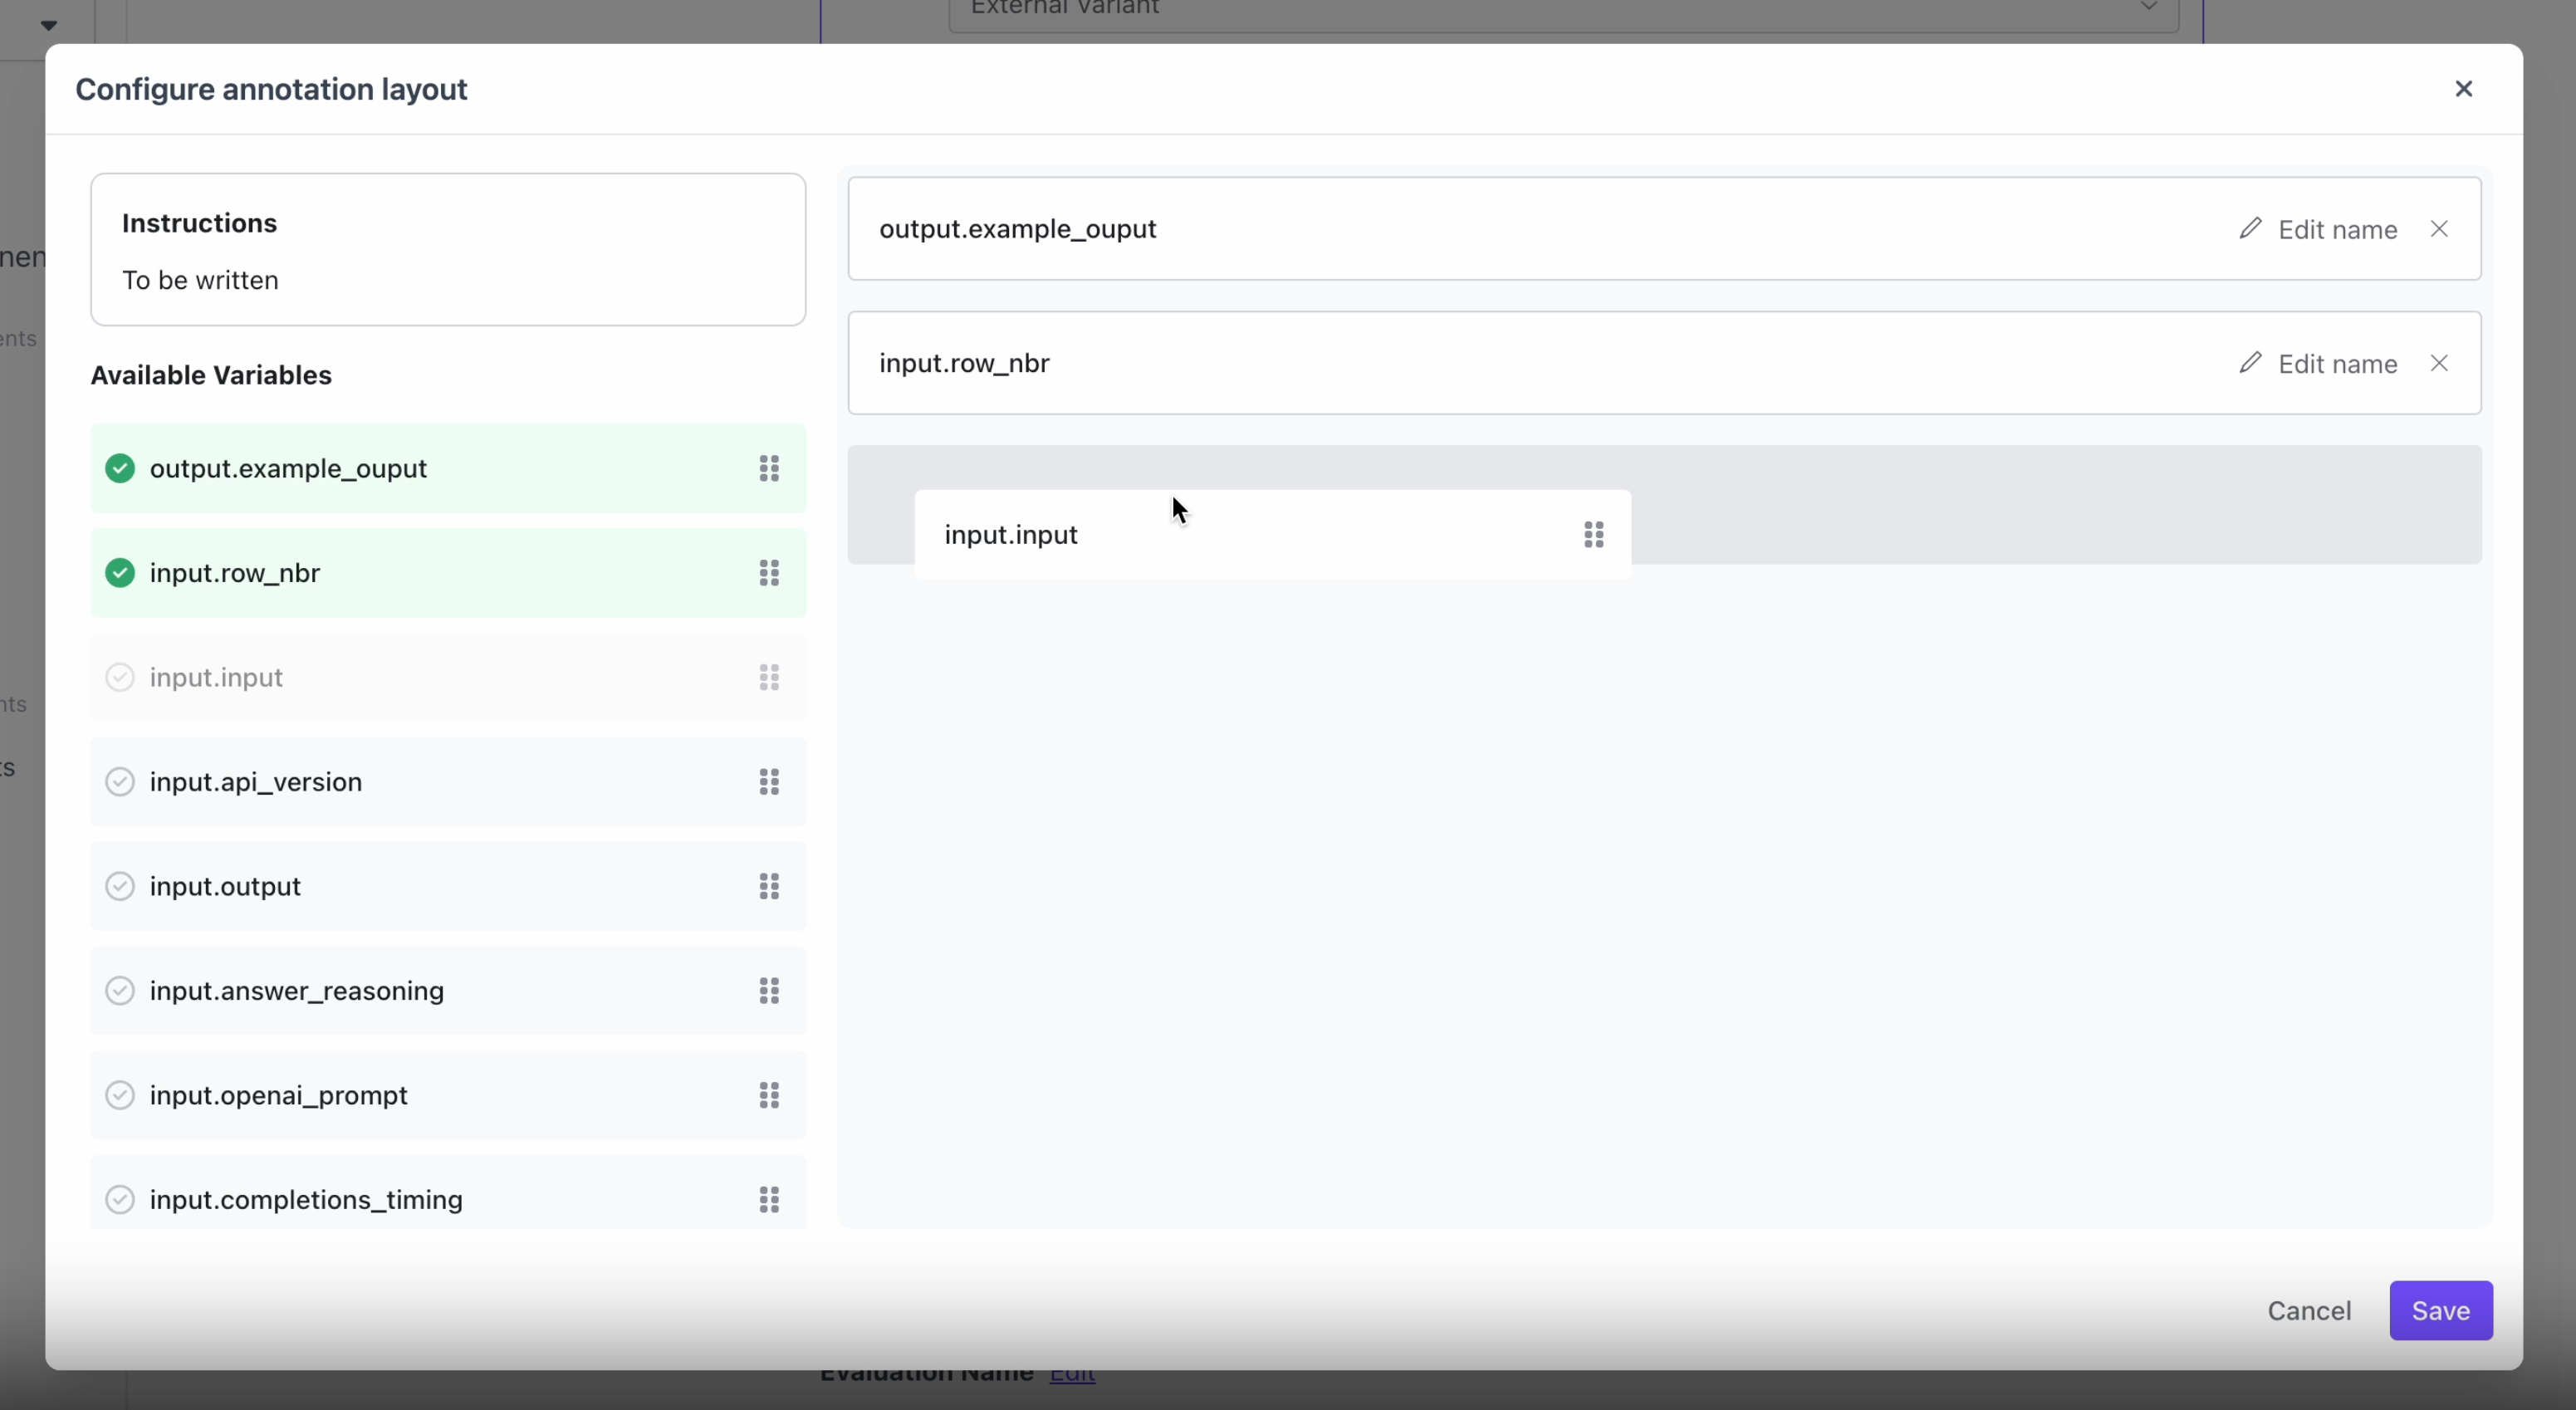The height and width of the screenshot is (1410, 2576).
Task: Remove output.example_ouput from layout with X
Action: coord(2439,229)
